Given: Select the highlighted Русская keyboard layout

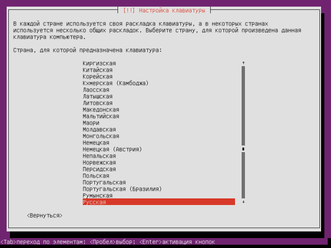Looking at the screenshot, I should pos(159,202).
